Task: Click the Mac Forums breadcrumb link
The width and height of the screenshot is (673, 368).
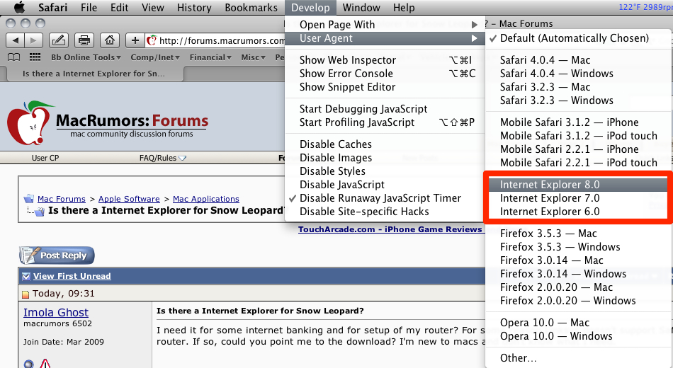Action: [62, 199]
